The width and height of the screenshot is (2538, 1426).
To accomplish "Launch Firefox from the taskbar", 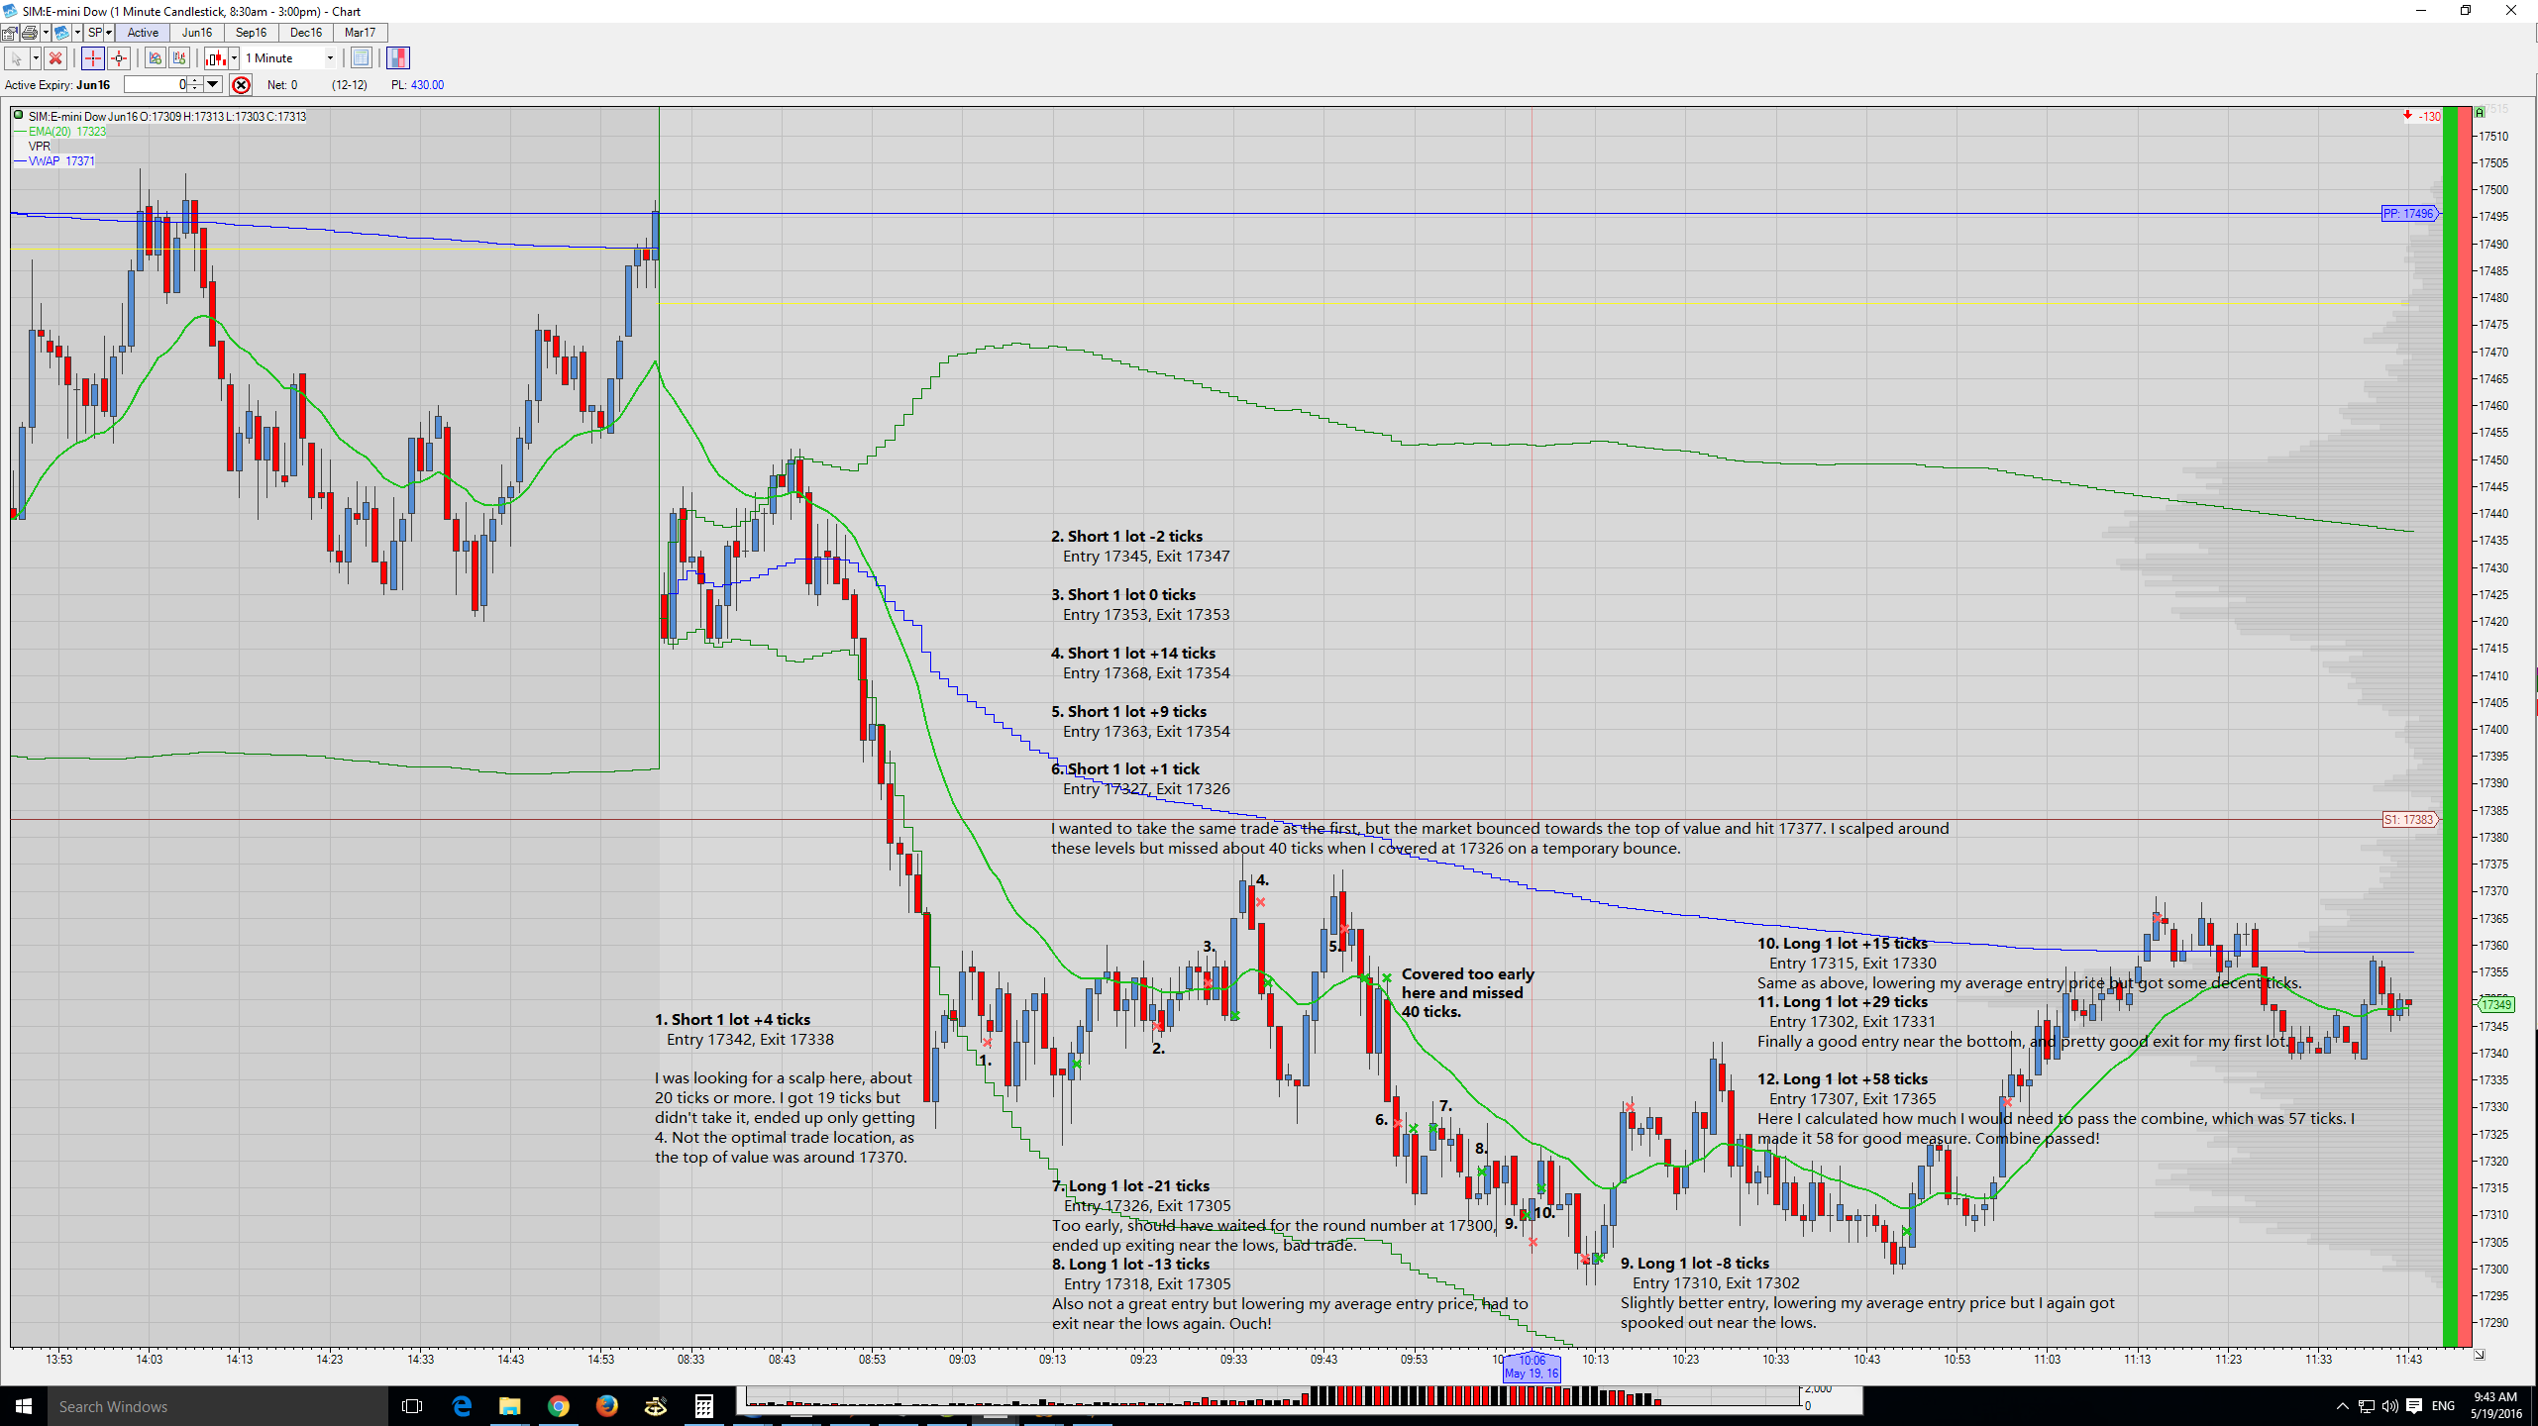I will click(606, 1406).
